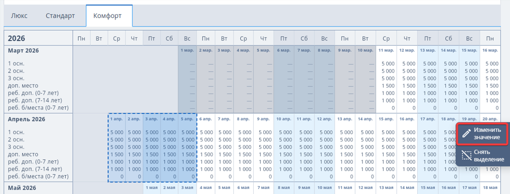510x194 pixels.
Task: Choose Изменить значение in popup menu
Action: click(482, 133)
